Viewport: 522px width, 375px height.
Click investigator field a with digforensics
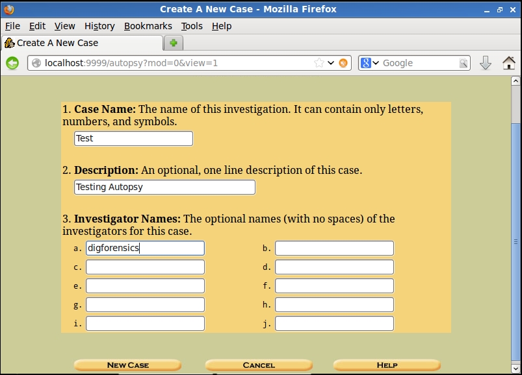[x=145, y=248]
